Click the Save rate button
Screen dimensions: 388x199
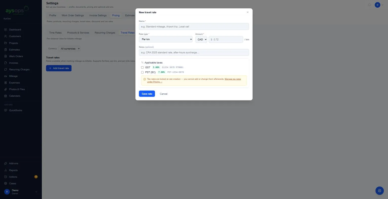tap(147, 94)
